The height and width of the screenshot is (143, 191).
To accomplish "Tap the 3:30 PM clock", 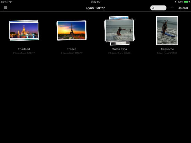I will [96, 2].
